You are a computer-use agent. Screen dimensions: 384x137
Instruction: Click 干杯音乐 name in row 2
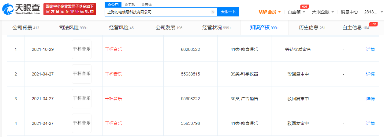click(114, 74)
